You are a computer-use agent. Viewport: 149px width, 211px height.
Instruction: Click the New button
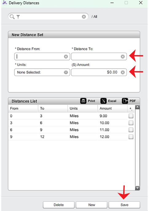click(92, 205)
